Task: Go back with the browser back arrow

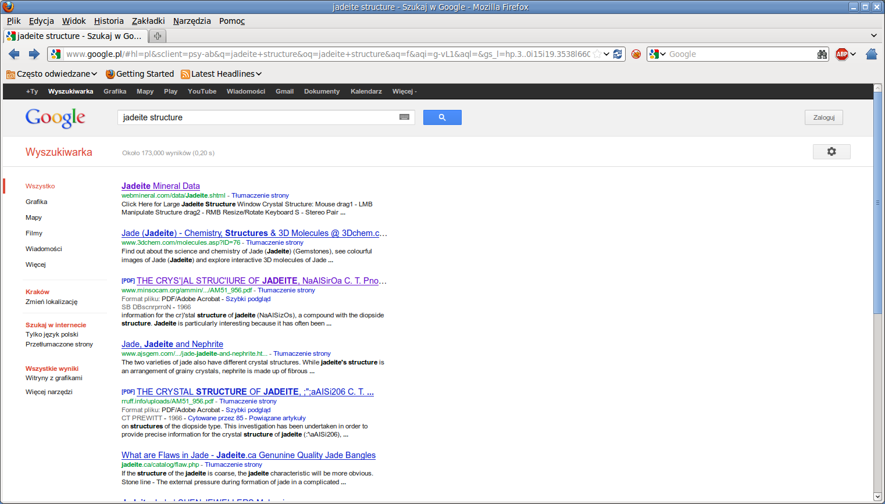Action: [x=14, y=54]
